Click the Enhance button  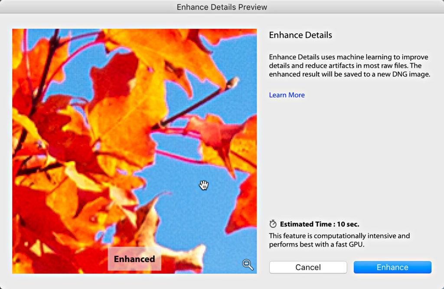[x=392, y=267]
